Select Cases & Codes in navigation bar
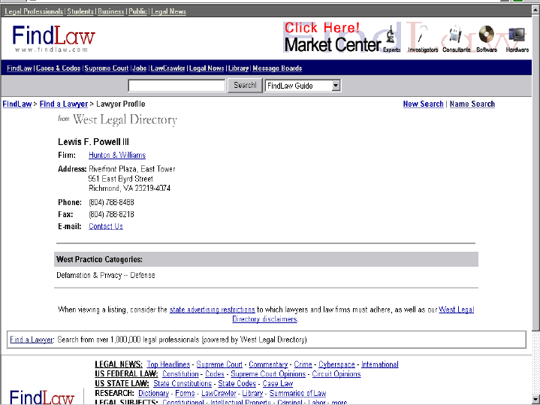Screen dimensions: 540x405 (x=58, y=68)
